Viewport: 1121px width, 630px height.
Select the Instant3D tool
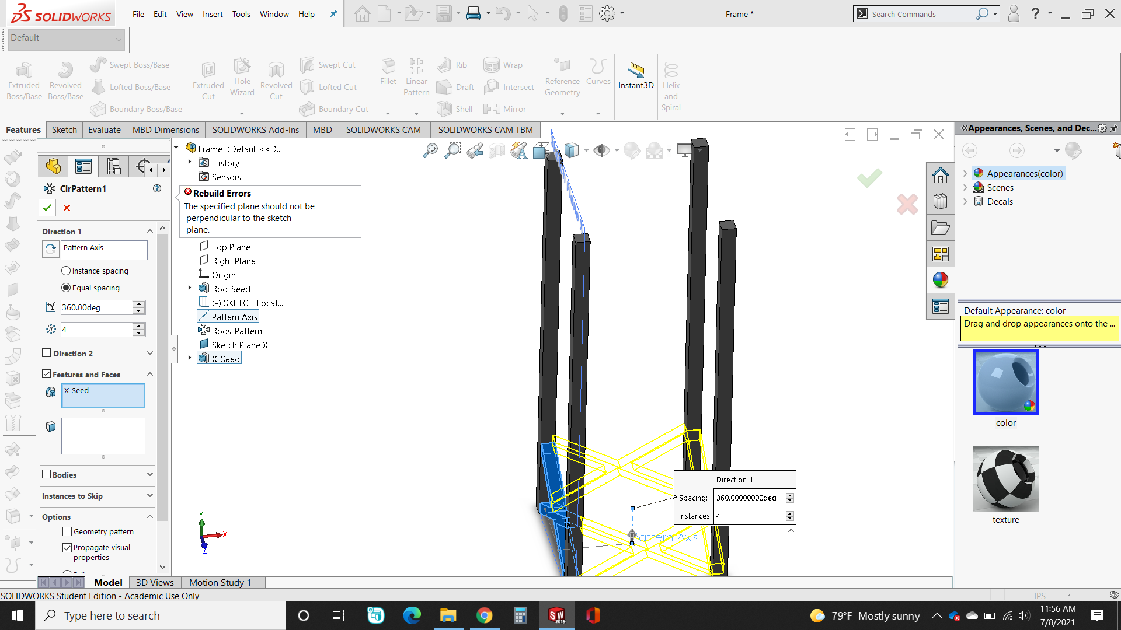click(636, 76)
